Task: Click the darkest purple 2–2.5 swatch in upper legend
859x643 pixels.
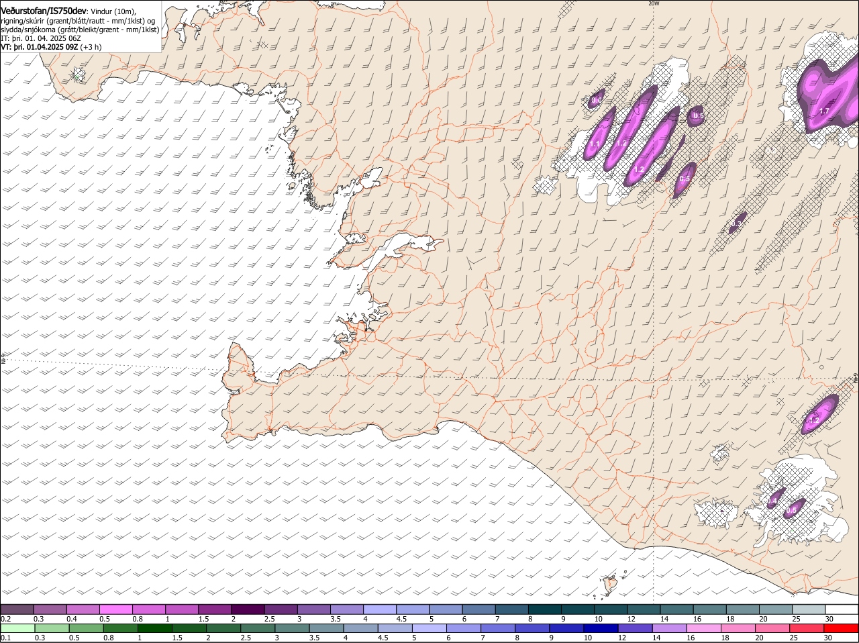Action: [247, 609]
